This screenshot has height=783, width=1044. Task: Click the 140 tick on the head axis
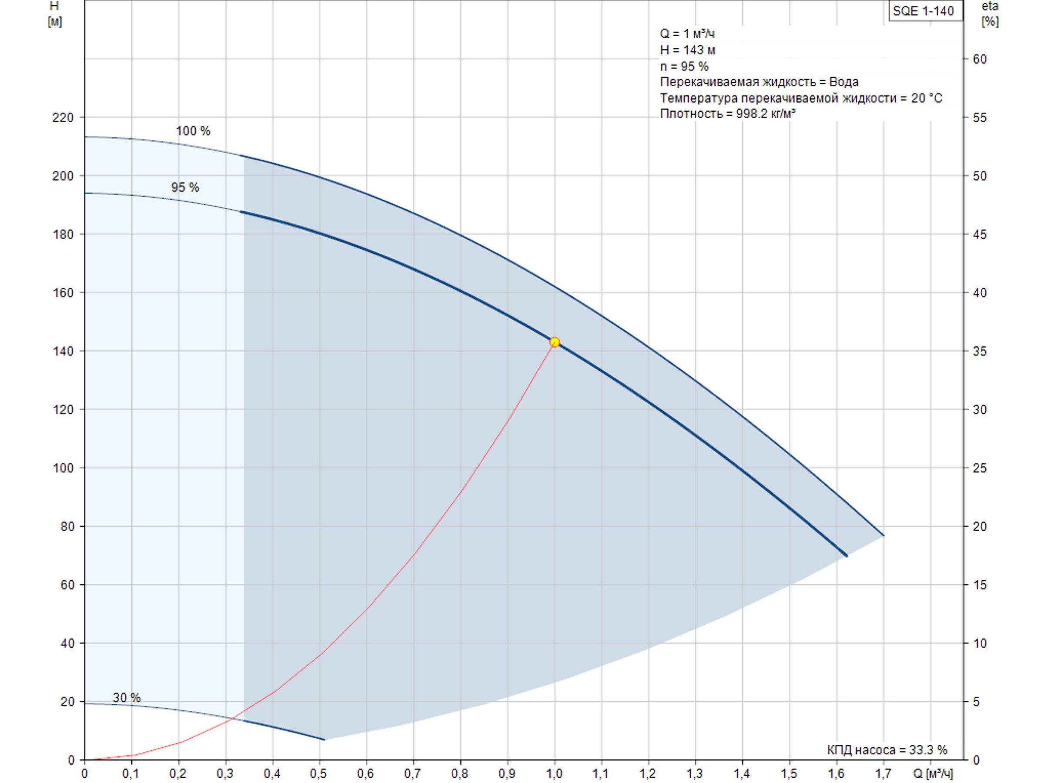(x=63, y=351)
